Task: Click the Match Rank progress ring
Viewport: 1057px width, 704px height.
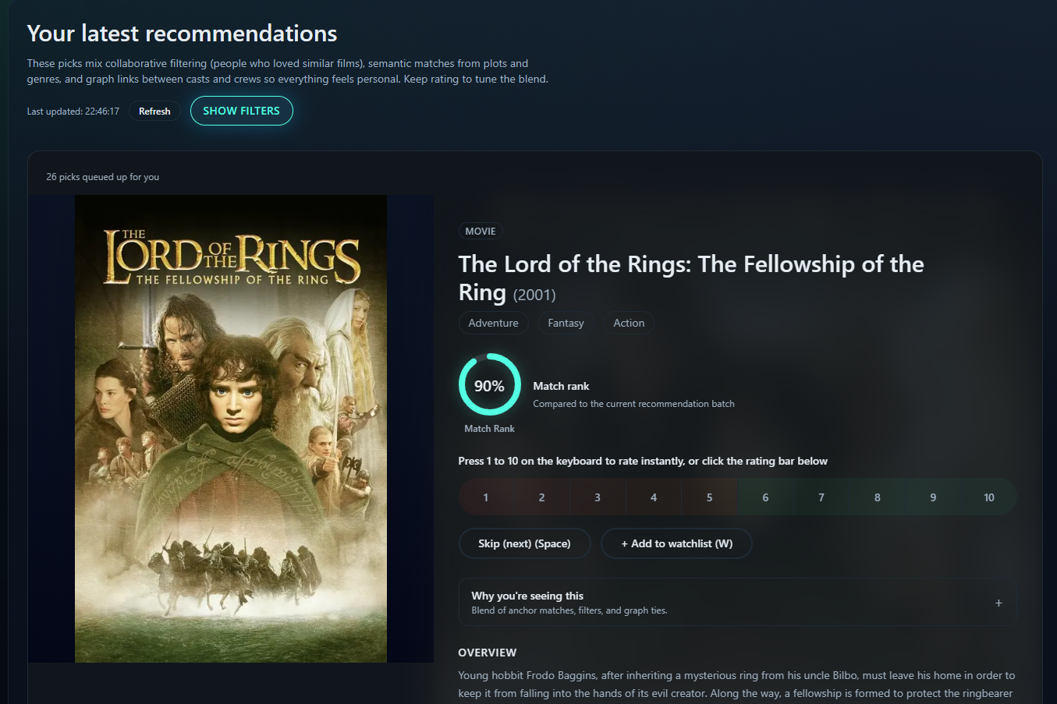Action: pyautogui.click(x=489, y=384)
